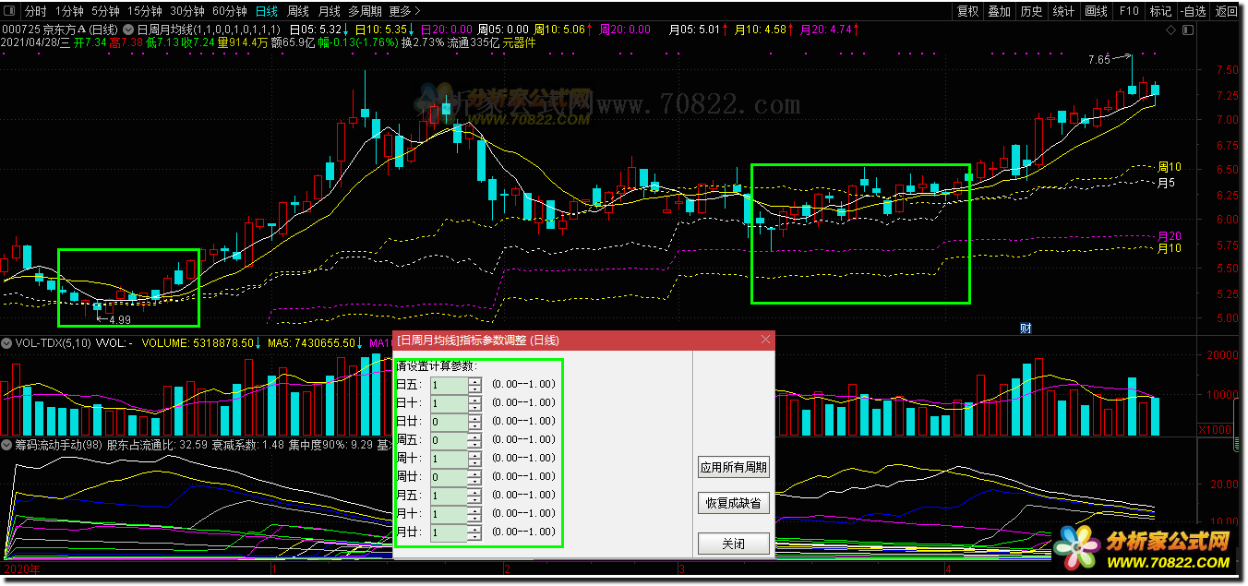
Task: Focus the 日廿 parameter input field
Action: pyautogui.click(x=449, y=421)
